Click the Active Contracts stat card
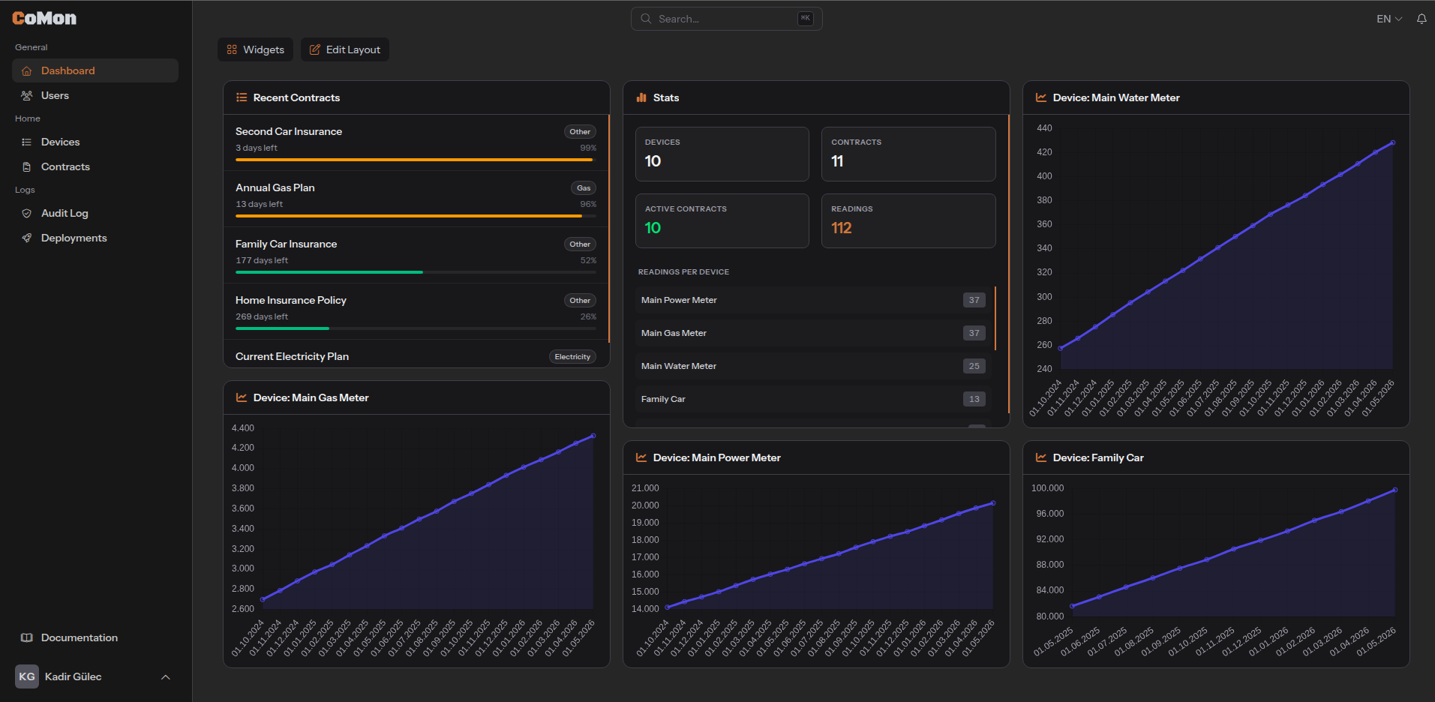 [x=722, y=220]
